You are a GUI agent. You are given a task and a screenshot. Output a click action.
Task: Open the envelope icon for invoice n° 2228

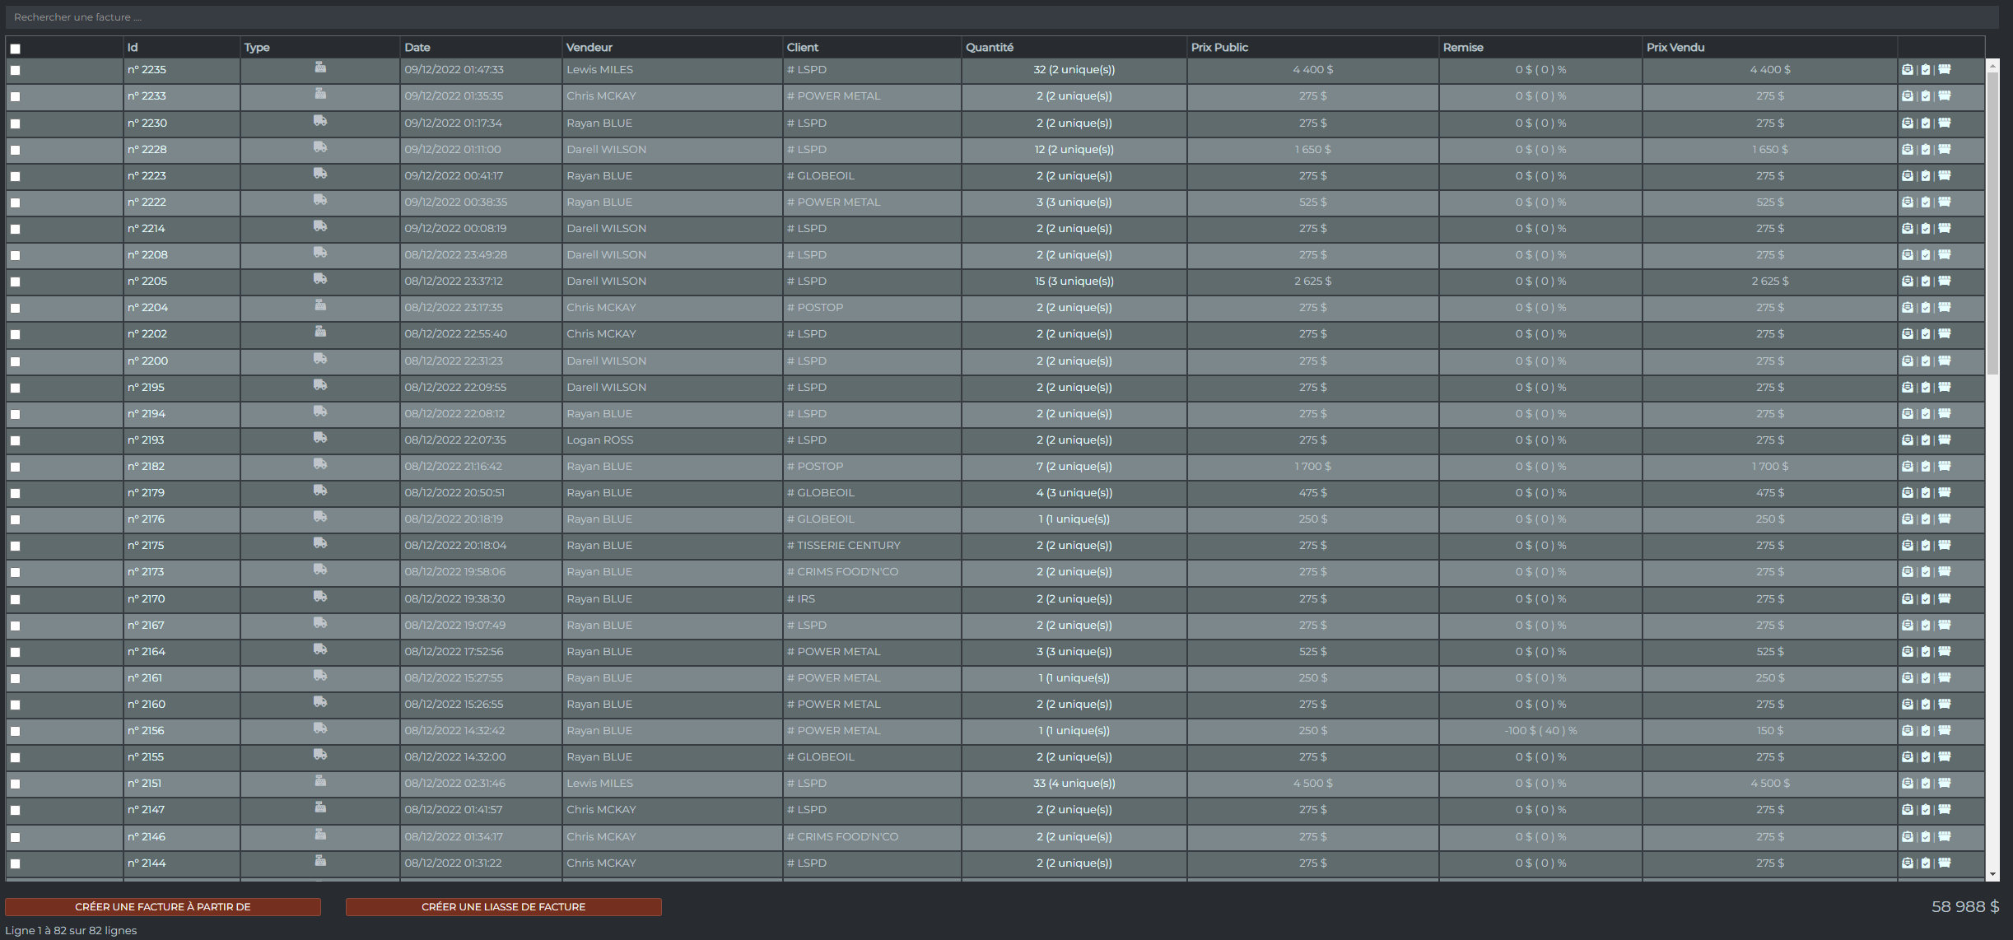tap(1907, 149)
